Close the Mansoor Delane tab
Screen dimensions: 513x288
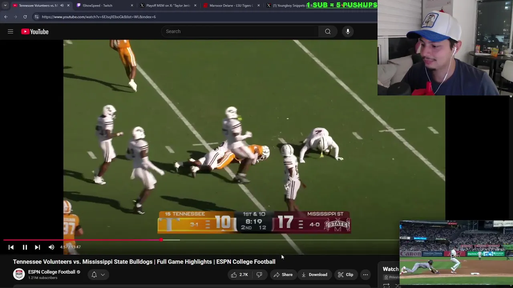259,6
